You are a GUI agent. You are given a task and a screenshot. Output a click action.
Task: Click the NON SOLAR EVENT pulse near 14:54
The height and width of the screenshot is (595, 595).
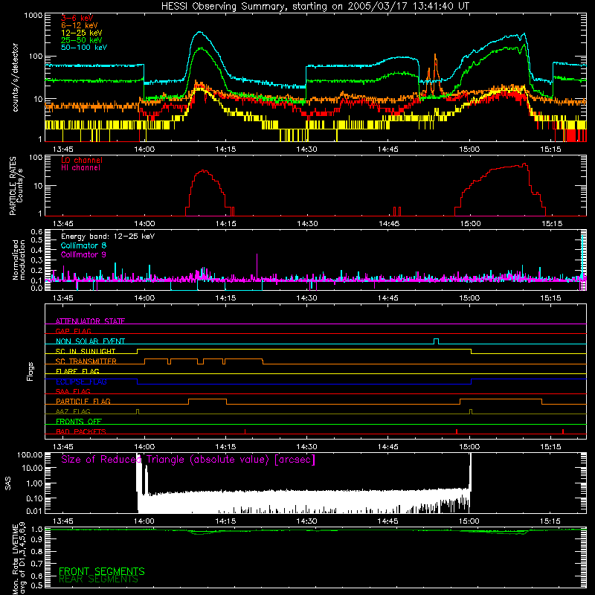[x=437, y=341]
